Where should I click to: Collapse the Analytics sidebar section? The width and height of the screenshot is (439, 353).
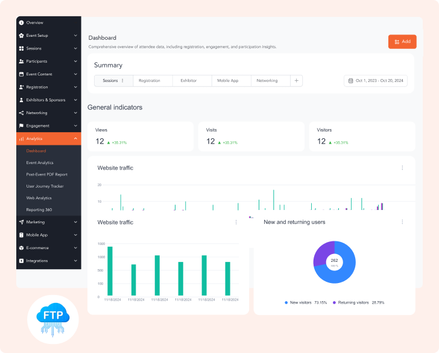click(x=75, y=139)
